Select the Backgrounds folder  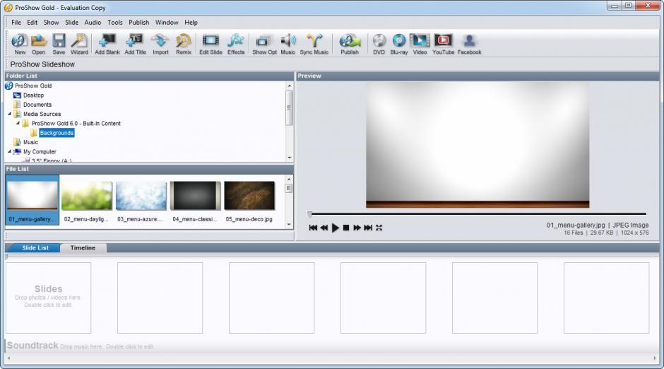[x=57, y=133]
